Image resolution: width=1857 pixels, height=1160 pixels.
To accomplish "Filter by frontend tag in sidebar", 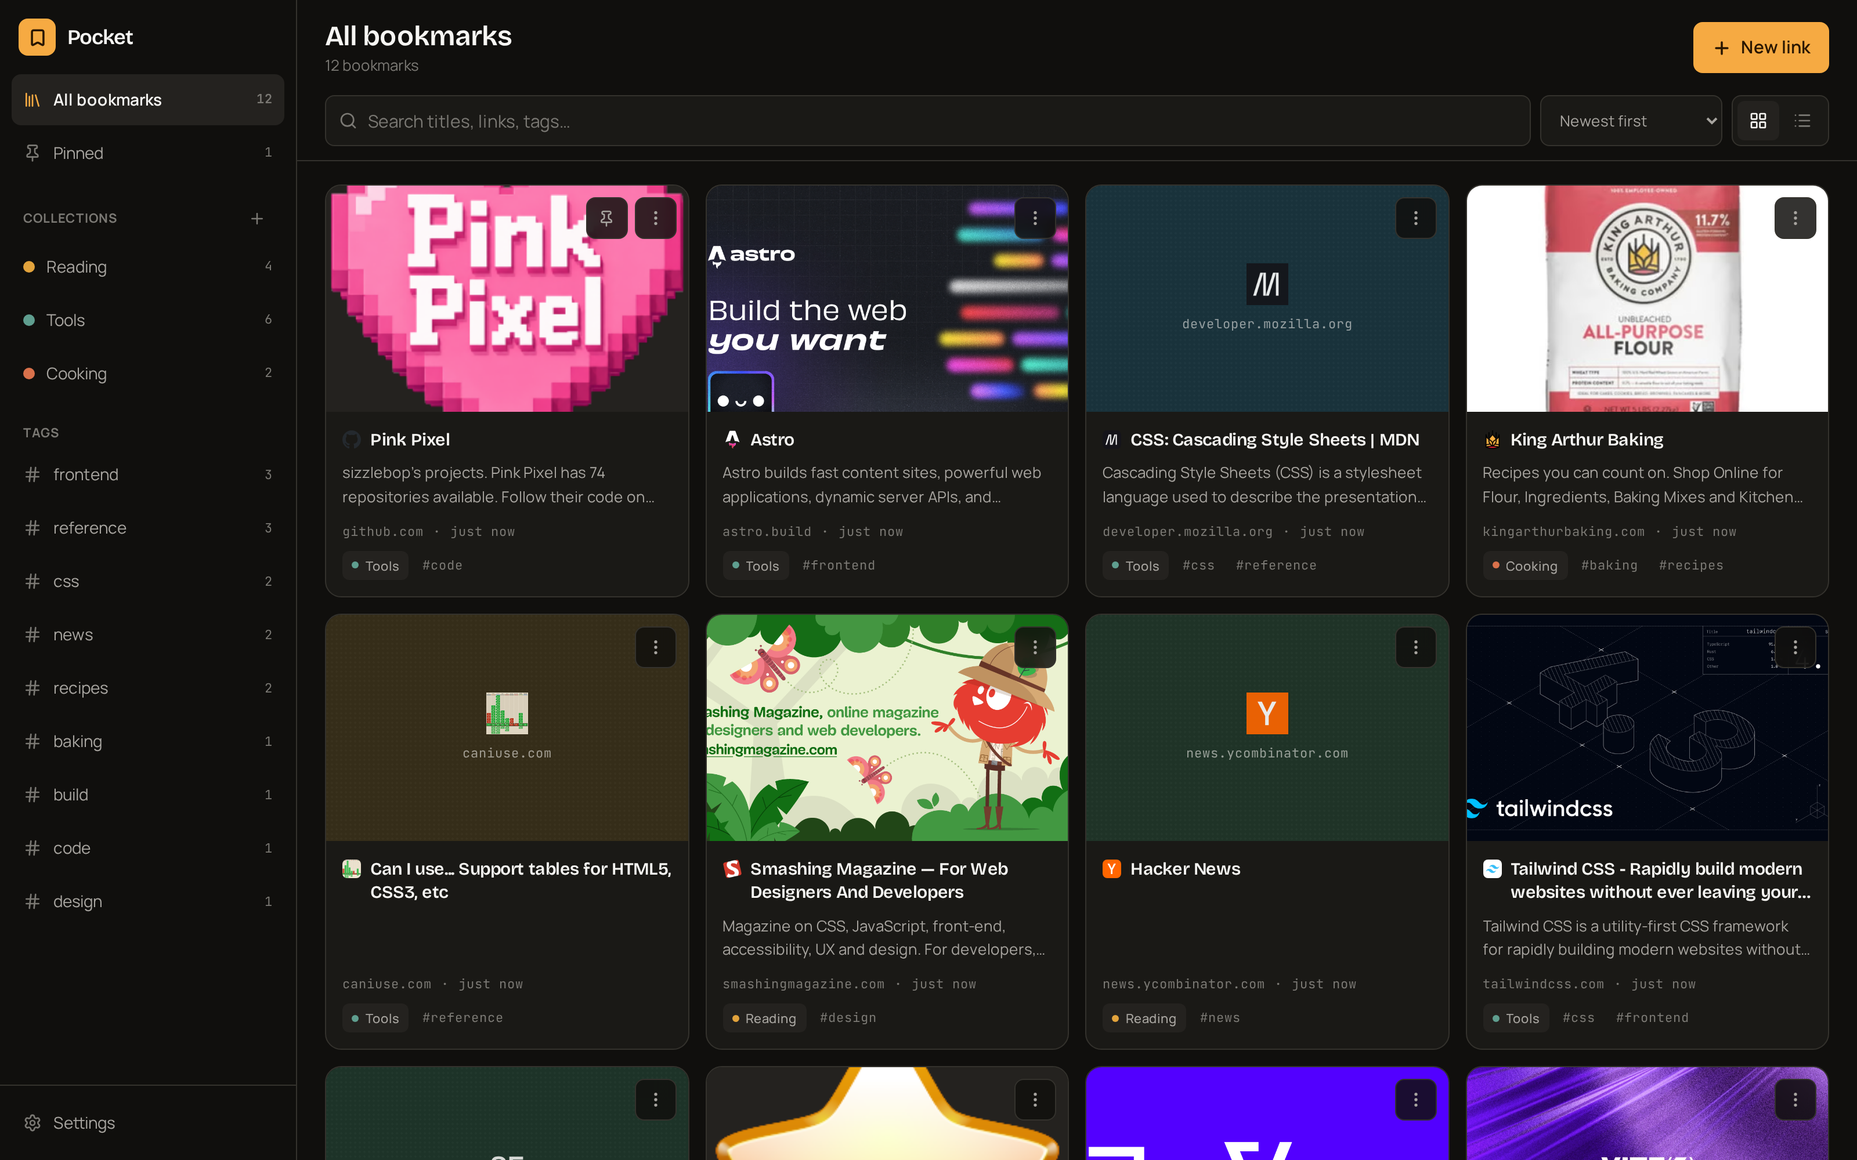I will pos(147,474).
